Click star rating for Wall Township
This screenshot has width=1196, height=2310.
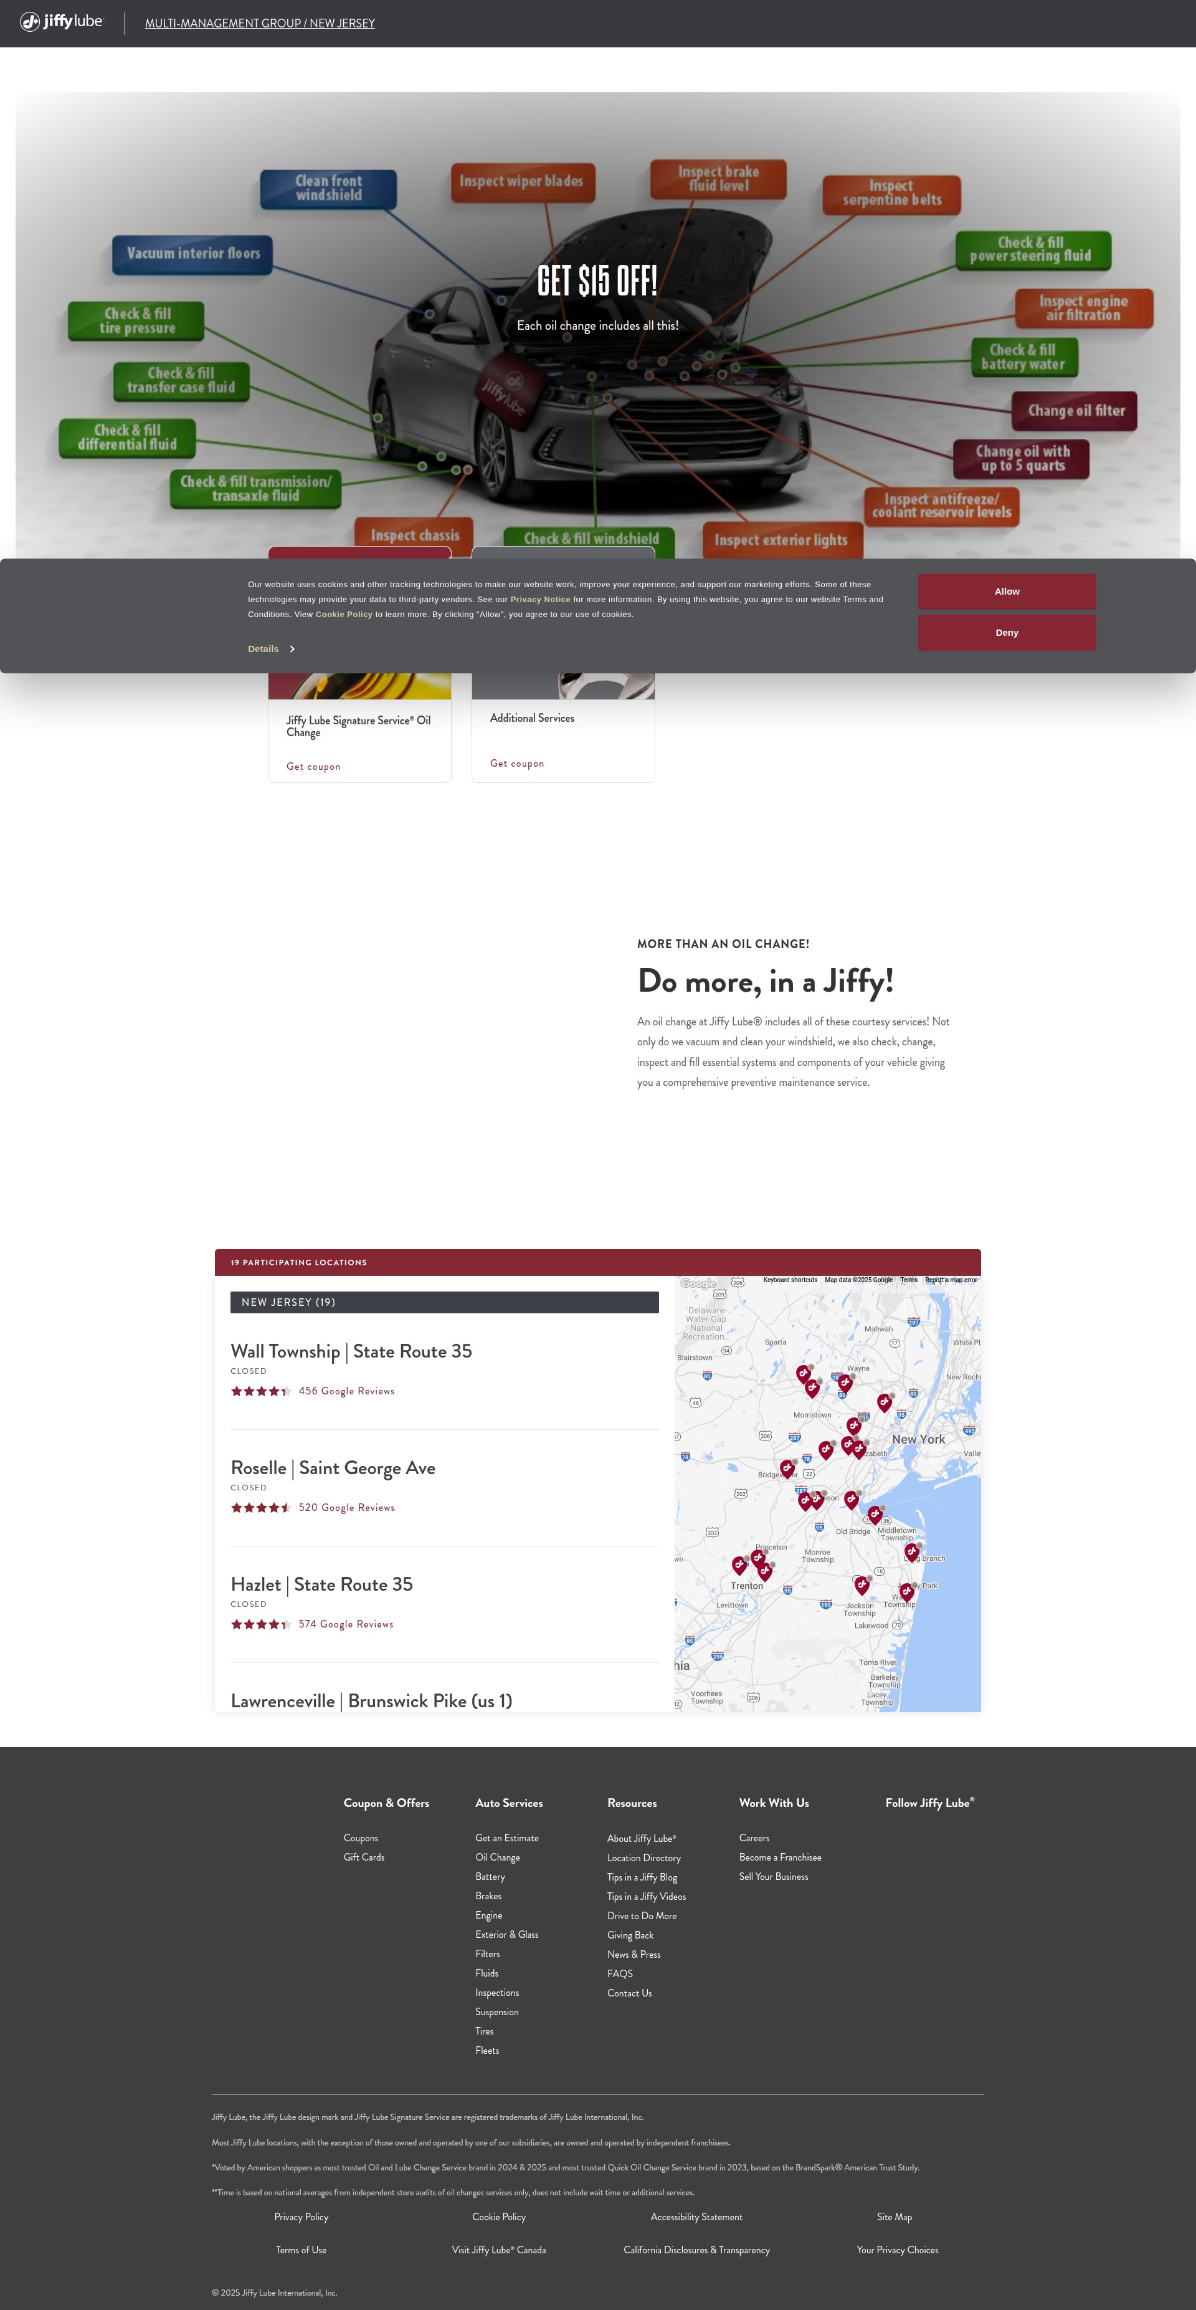tap(261, 1391)
